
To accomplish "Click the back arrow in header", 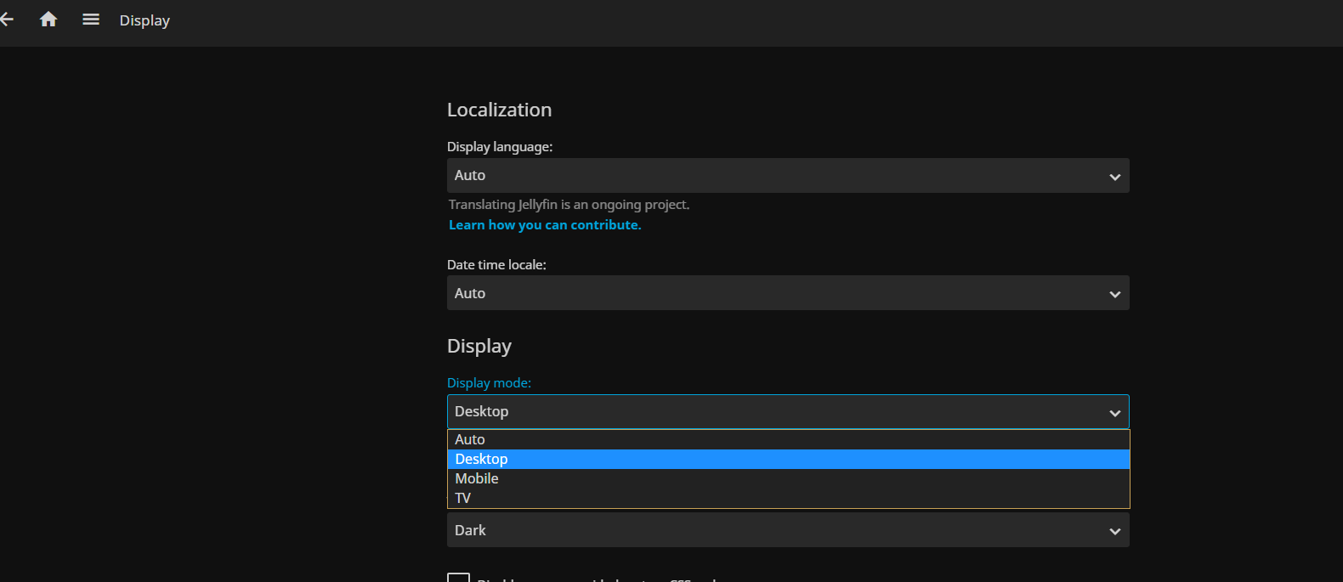I will 8,20.
